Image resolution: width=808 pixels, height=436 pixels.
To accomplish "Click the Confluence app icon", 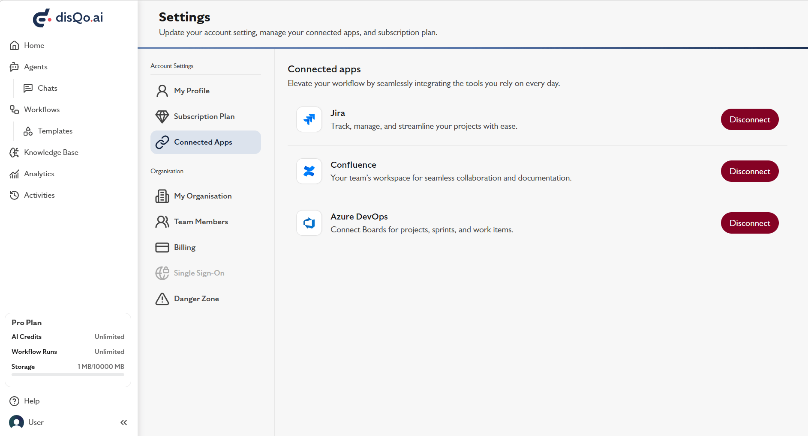I will (309, 171).
